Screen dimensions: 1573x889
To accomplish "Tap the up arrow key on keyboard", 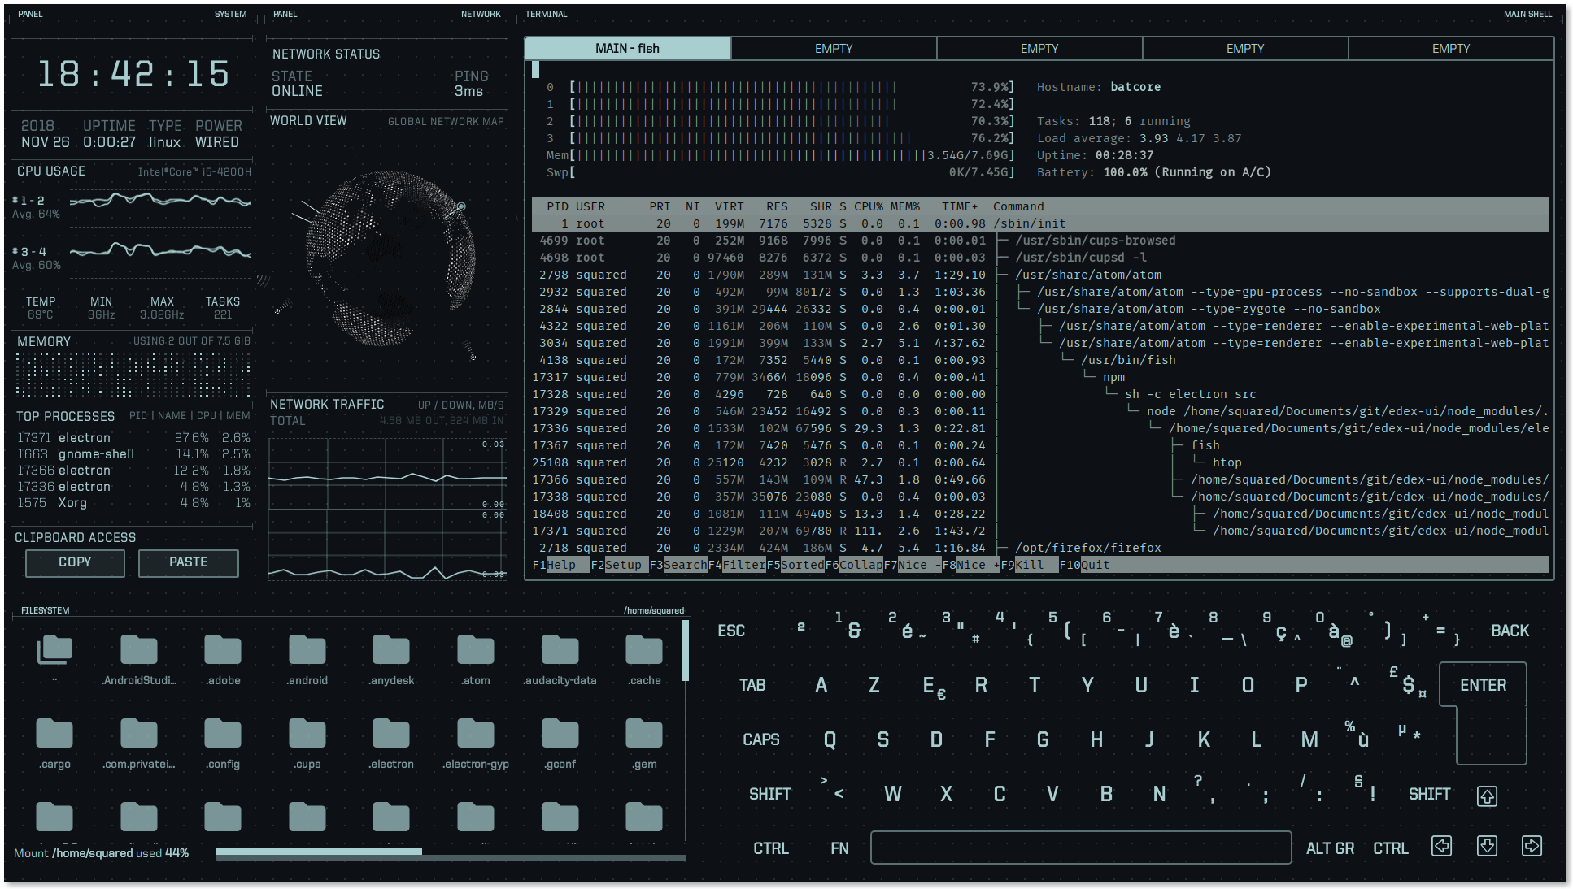I will [x=1487, y=796].
